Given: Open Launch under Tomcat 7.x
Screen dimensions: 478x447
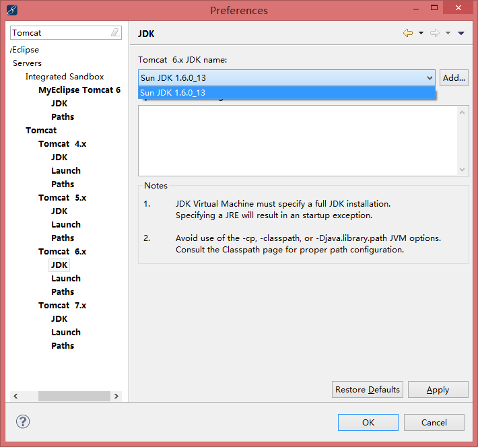Looking at the screenshot, I should click(x=66, y=333).
